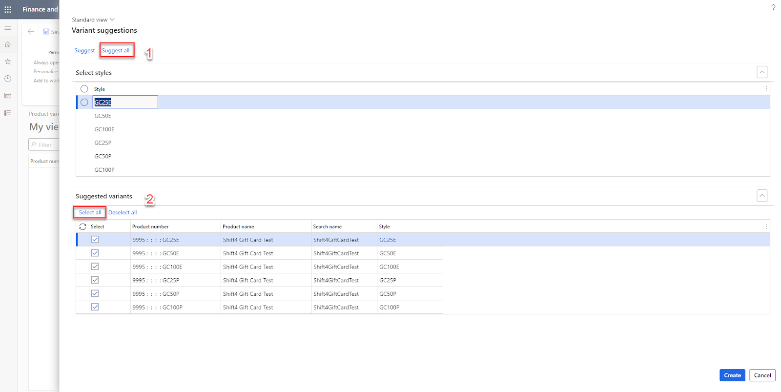Uncheck the 9995 GC25E variant checkbox
Screen dimensions: 781x392
[95, 240]
